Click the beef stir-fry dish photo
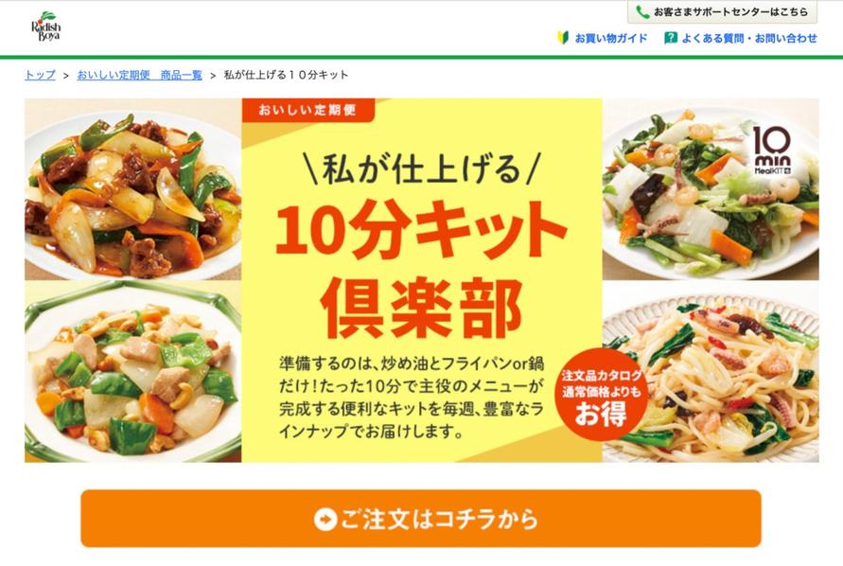 point(132,189)
